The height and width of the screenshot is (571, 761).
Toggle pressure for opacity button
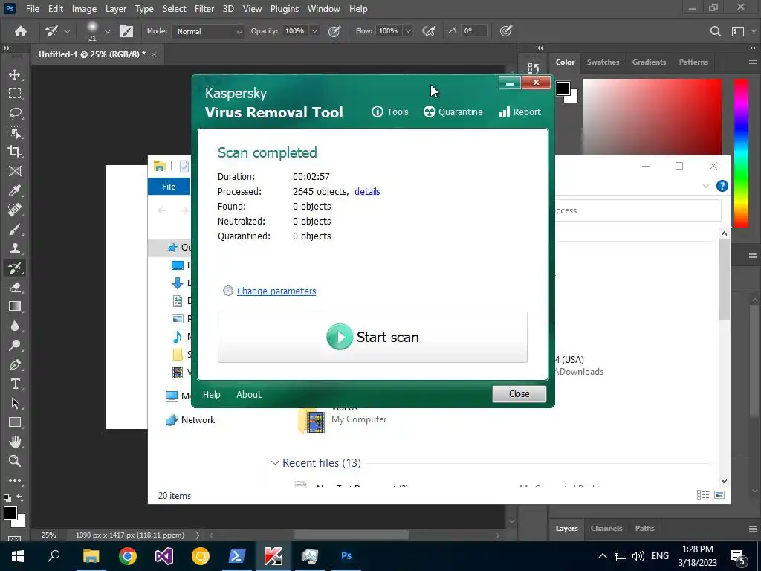click(x=334, y=31)
